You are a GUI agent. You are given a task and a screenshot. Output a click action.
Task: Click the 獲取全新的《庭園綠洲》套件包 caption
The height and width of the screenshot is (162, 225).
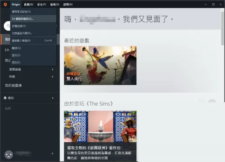(x=94, y=148)
